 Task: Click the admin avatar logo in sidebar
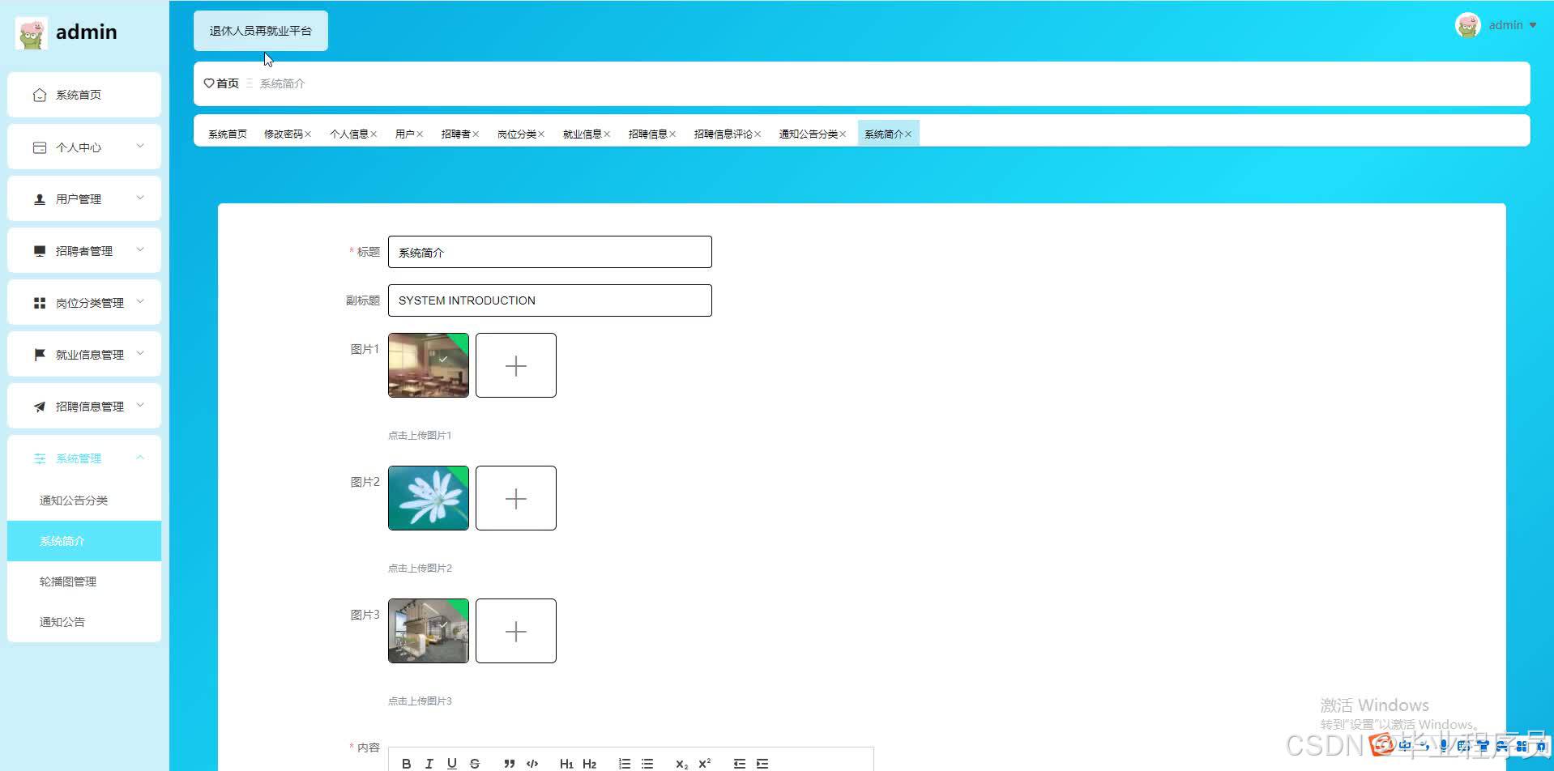32,33
